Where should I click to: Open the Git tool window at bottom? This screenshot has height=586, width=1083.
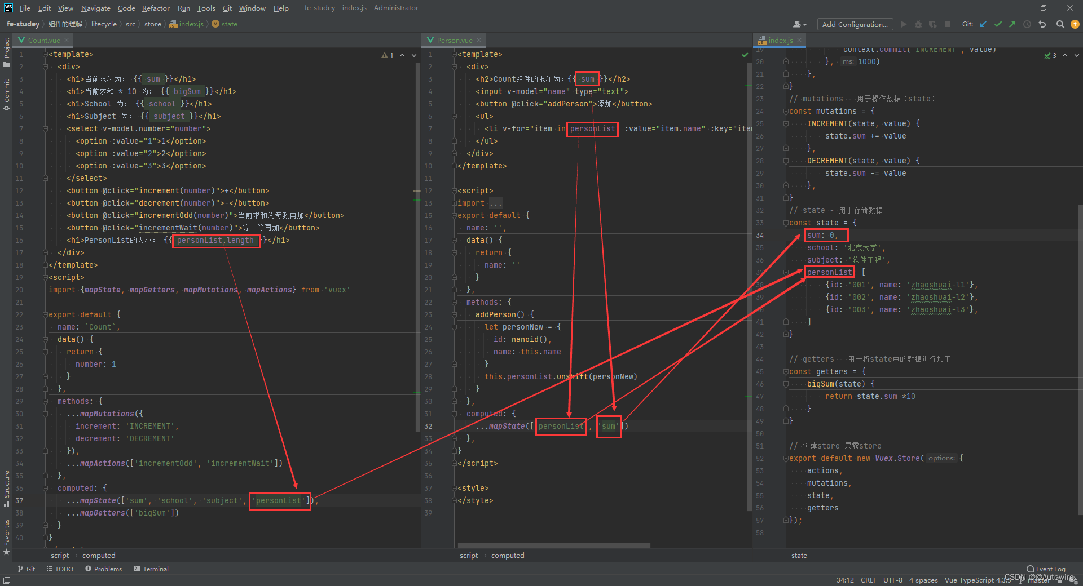(x=26, y=569)
